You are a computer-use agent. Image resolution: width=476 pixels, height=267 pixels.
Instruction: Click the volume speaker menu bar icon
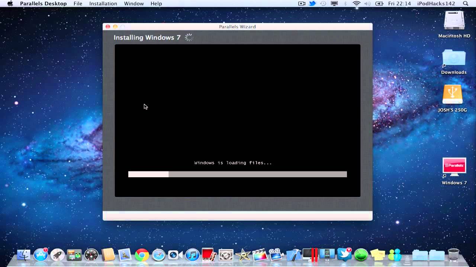click(368, 4)
